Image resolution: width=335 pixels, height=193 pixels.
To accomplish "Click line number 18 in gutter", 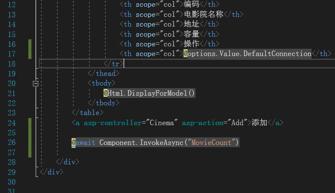I will pyautogui.click(x=11, y=64).
